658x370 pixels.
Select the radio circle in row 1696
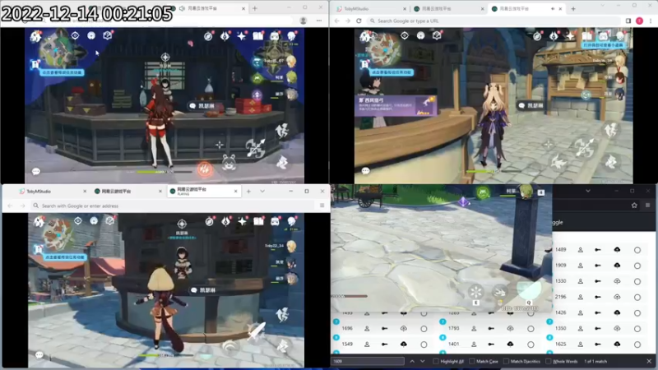point(424,328)
